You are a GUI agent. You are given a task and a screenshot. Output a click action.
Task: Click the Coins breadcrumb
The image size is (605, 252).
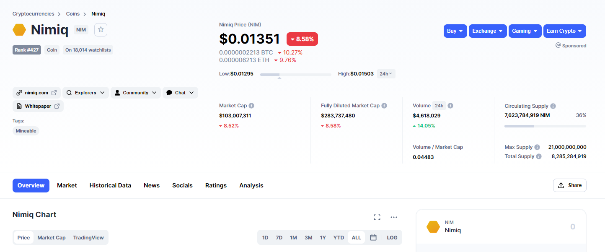point(72,14)
